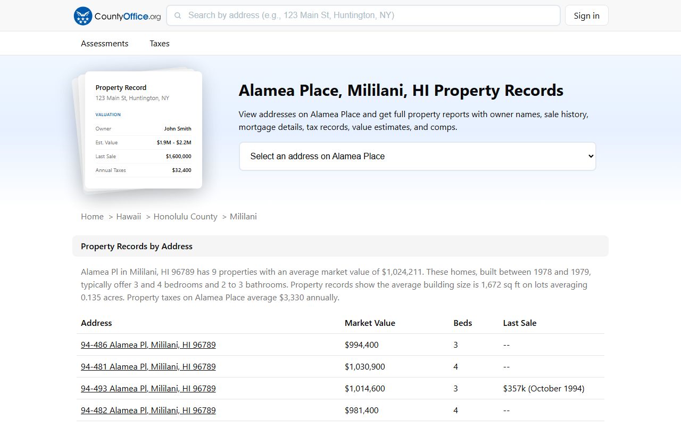Click the $32,400 annual taxes on card
The image size is (681, 426).
(181, 170)
